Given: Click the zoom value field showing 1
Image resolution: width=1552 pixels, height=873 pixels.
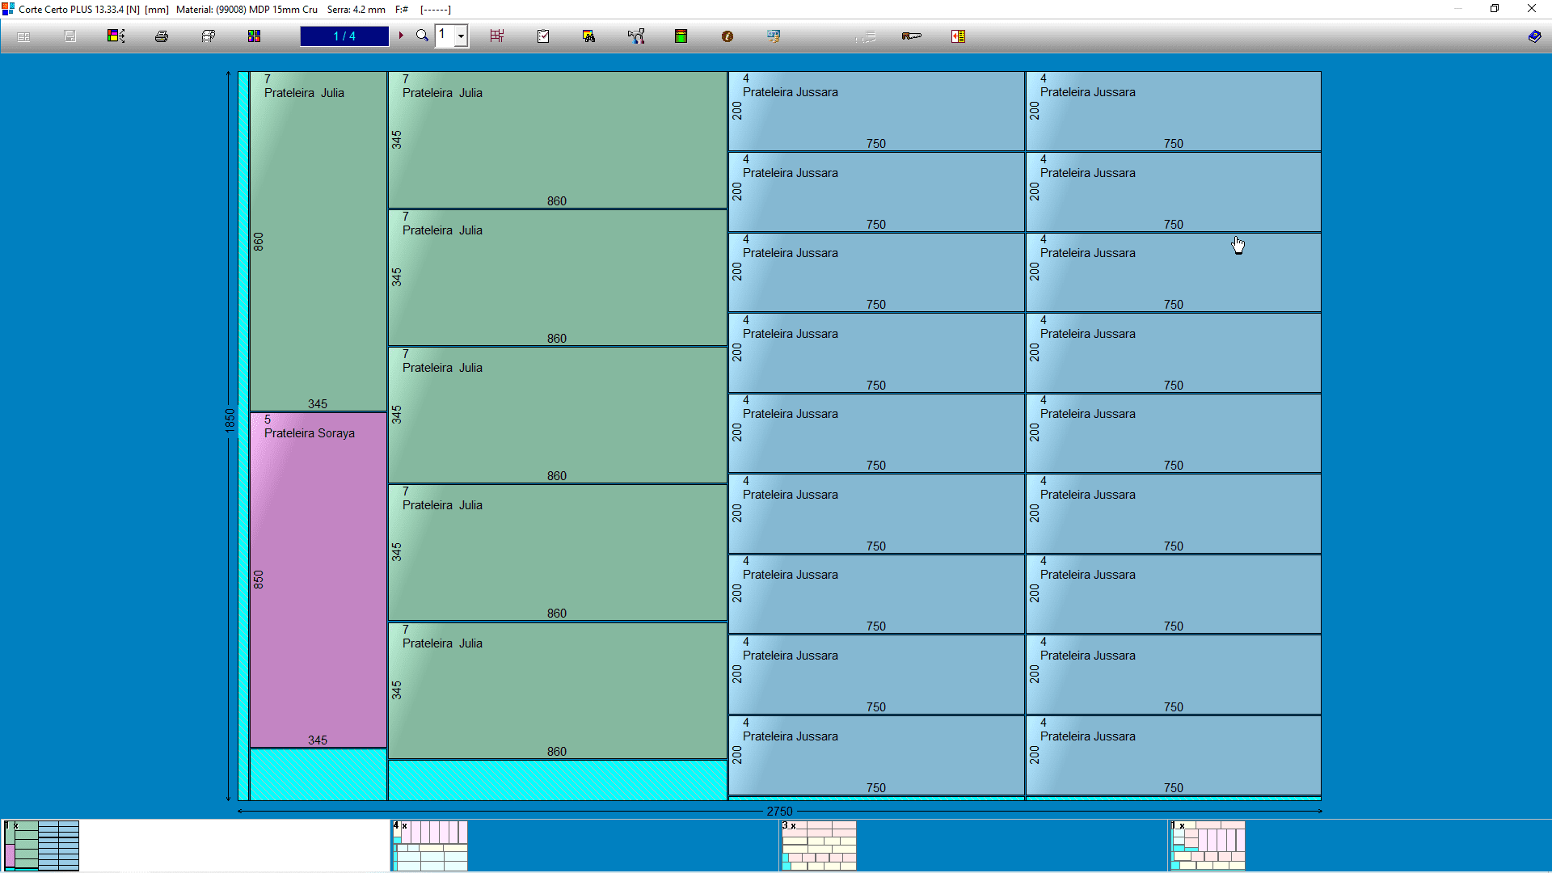Looking at the screenshot, I should click(443, 36).
